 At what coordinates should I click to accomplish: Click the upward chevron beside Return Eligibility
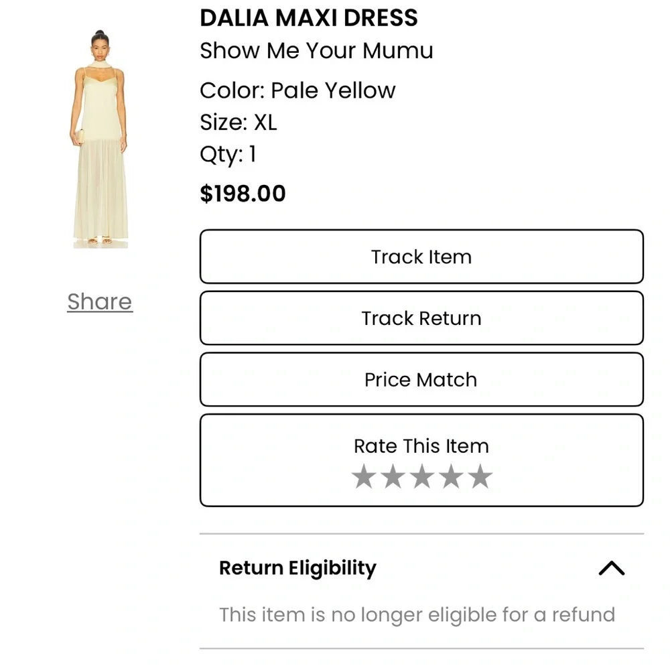610,568
